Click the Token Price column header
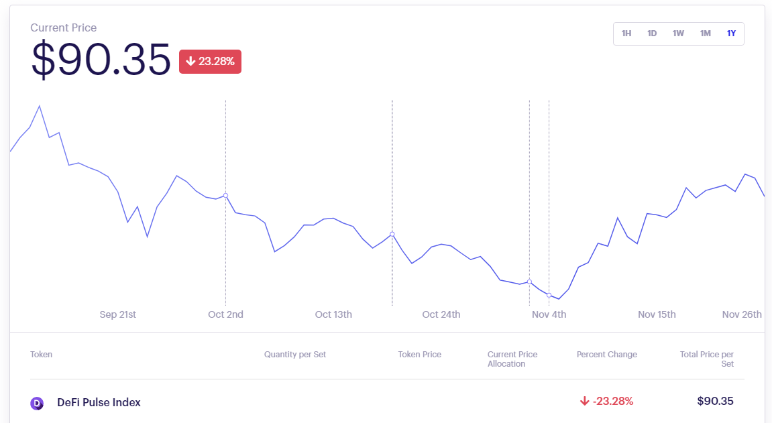 click(419, 355)
